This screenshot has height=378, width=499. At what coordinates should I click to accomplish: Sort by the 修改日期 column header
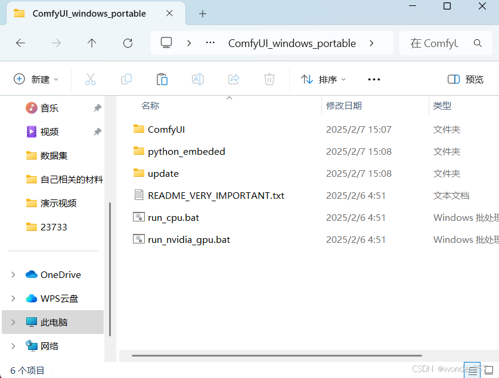344,105
